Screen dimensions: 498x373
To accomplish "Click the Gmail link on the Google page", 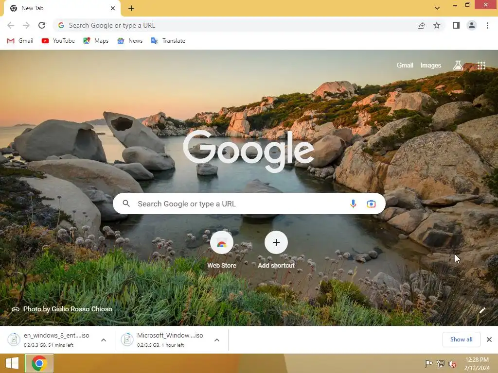I will (405, 66).
